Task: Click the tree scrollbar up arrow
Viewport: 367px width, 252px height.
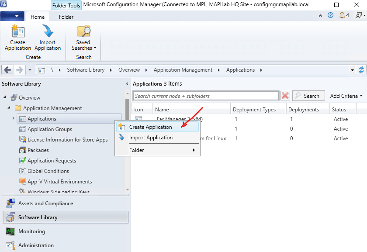Action: 127,93
